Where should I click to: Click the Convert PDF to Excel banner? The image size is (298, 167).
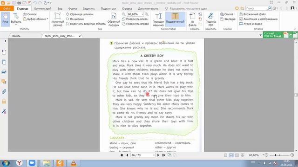(280, 35)
